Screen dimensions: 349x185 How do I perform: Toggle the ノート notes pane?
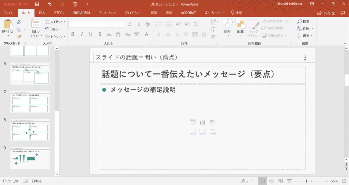(248, 181)
